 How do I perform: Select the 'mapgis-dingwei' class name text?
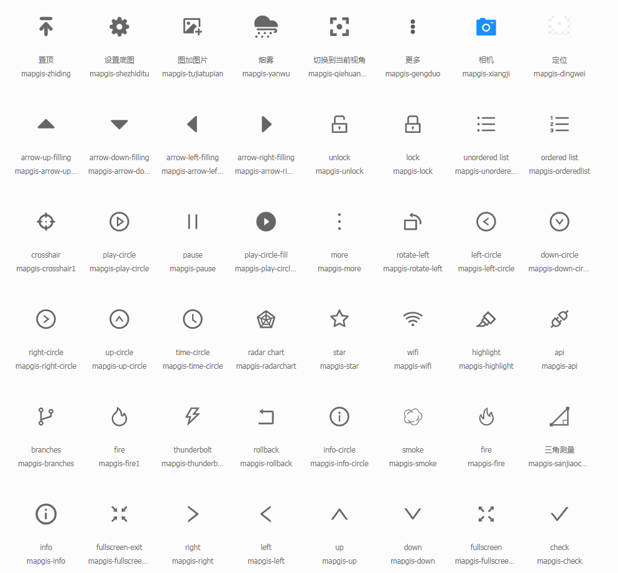(560, 74)
